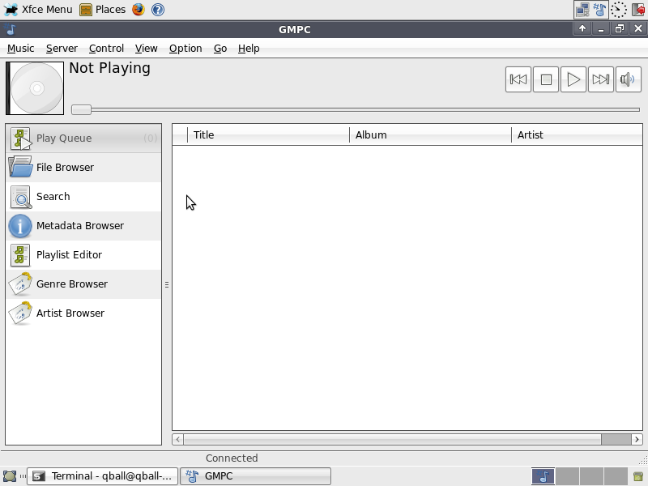
Task: Click the logout icon in top panel
Action: 638,10
